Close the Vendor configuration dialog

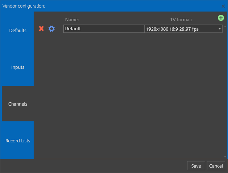[x=223, y=6]
